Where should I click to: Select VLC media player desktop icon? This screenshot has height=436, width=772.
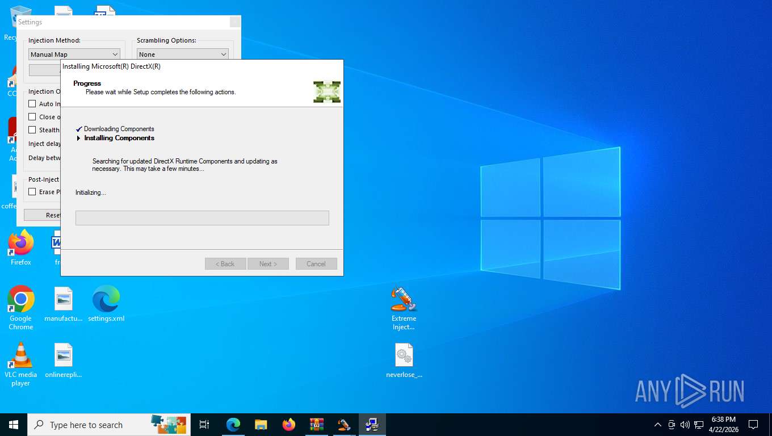point(21,364)
